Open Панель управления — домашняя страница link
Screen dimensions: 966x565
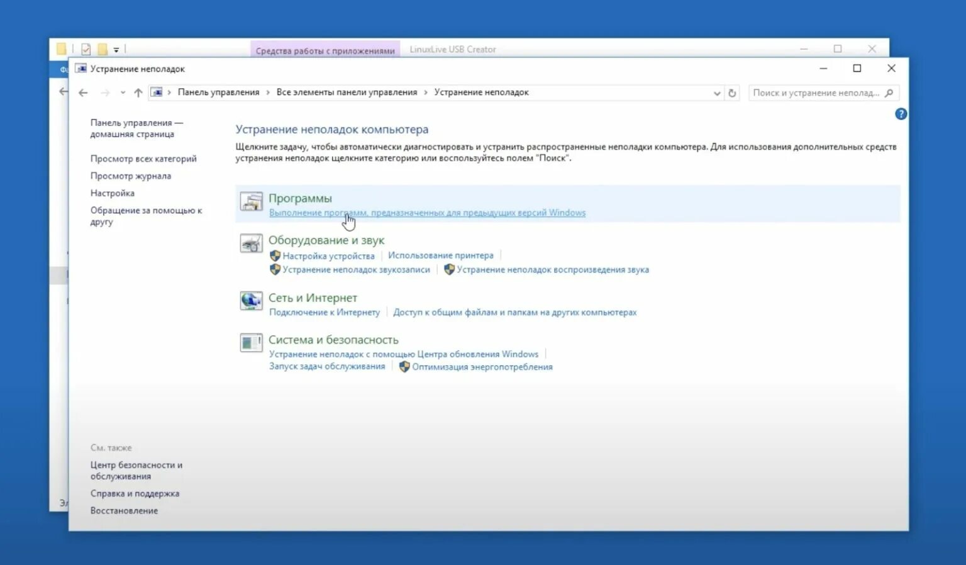136,128
